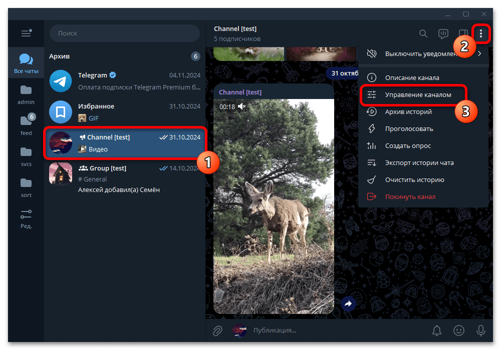Edit folders via Ред. icon
This screenshot has height=350, width=501.
point(26,219)
